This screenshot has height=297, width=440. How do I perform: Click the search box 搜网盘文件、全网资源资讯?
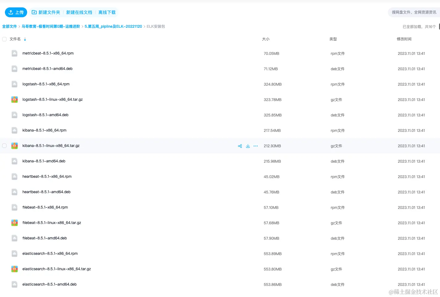click(x=414, y=12)
